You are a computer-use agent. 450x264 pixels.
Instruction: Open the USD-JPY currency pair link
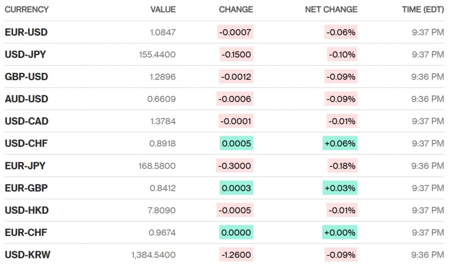25,55
